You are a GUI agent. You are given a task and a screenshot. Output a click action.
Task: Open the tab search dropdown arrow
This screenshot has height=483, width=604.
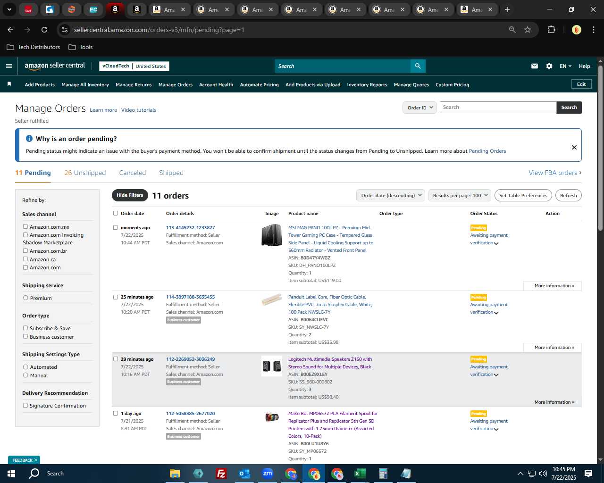pos(9,9)
